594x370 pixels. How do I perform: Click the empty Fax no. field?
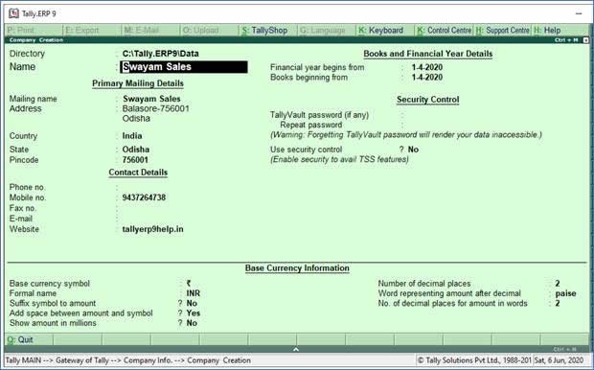point(151,208)
